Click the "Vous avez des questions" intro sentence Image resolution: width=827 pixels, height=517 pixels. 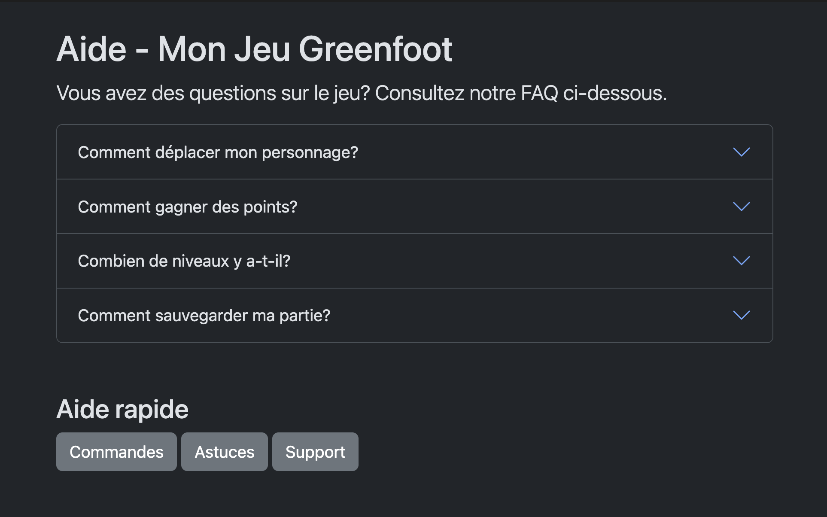coord(361,93)
